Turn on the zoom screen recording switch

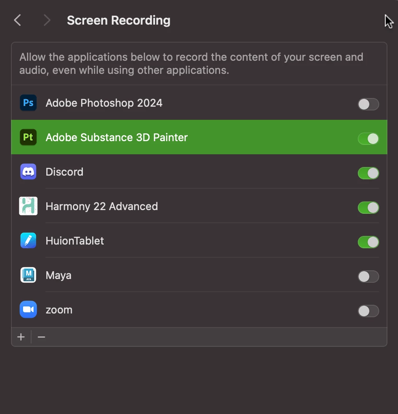coord(368,311)
